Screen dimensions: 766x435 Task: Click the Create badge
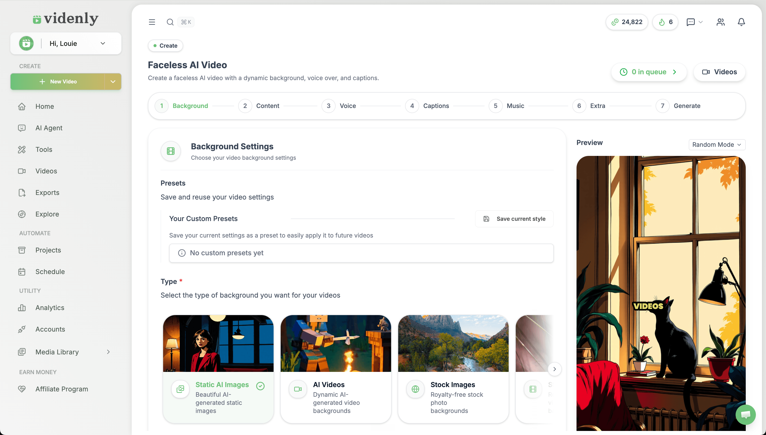pos(165,46)
